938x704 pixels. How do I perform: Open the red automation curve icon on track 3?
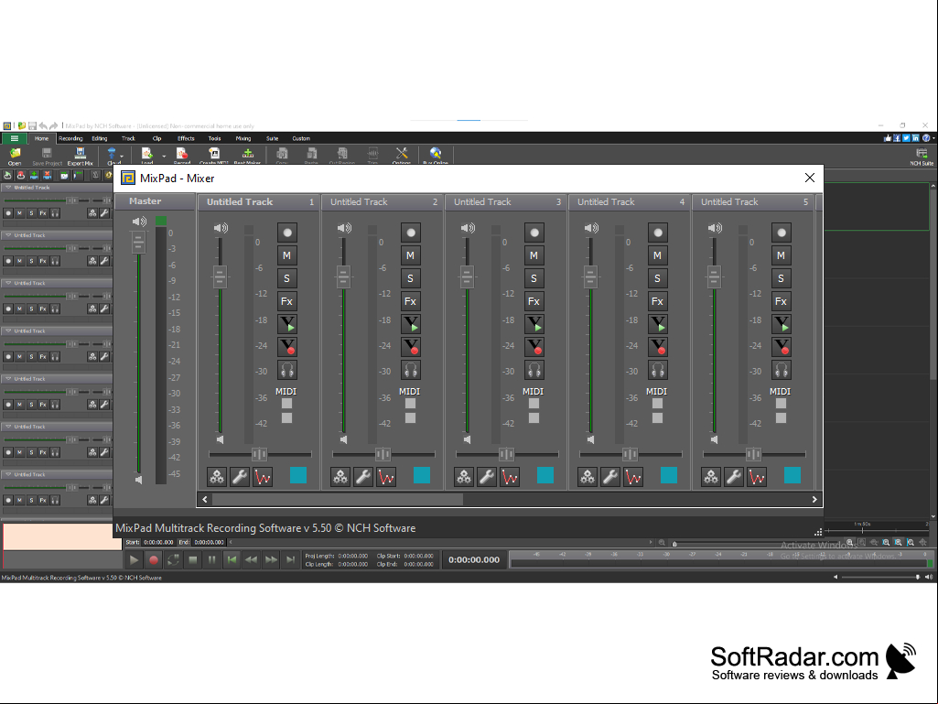click(x=510, y=477)
